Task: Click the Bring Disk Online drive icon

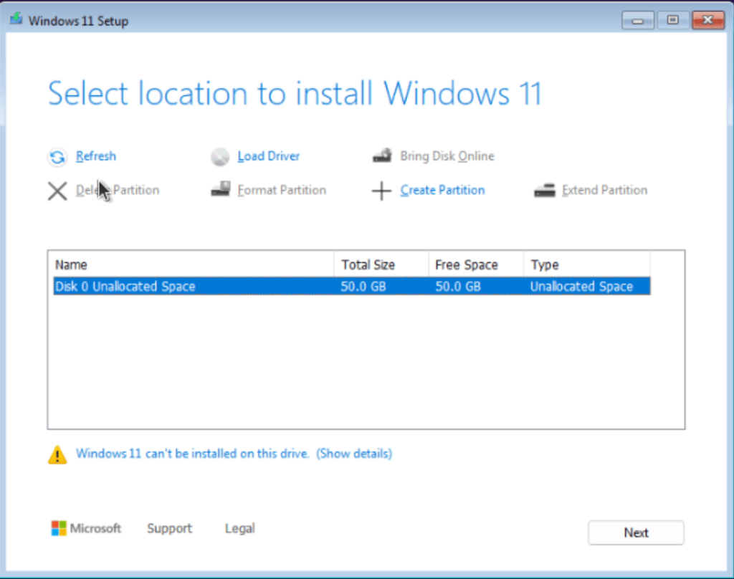Action: pos(382,155)
